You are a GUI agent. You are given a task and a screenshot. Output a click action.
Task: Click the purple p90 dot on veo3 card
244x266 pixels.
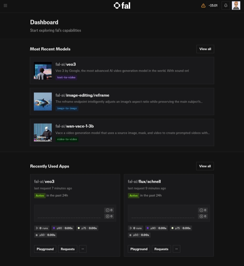(54, 228)
